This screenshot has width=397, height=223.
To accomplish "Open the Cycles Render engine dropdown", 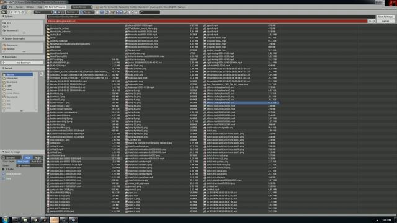I will (82, 7).
